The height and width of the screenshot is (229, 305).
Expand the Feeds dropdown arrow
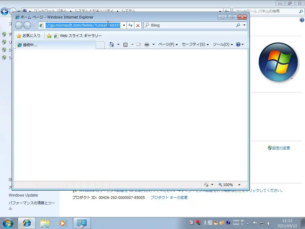coord(132,44)
